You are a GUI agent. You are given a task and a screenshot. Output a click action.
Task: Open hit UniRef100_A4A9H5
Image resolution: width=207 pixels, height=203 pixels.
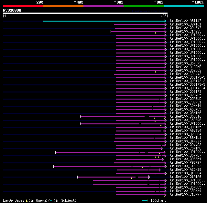point(186,67)
